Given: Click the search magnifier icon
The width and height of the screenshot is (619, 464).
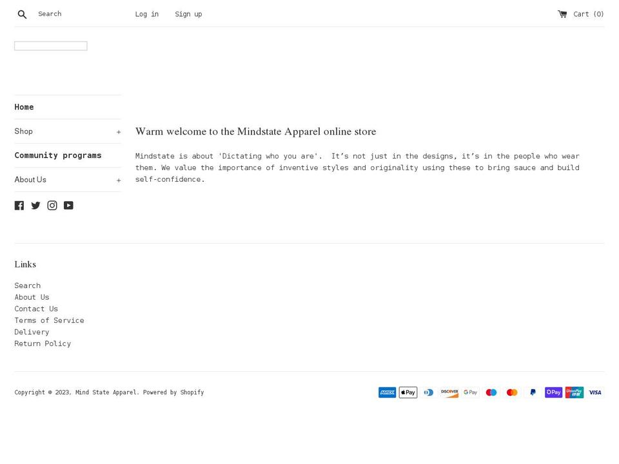Looking at the screenshot, I should pyautogui.click(x=22, y=14).
